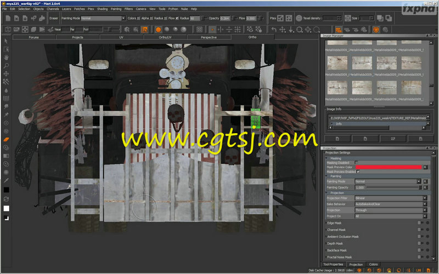Open the Colors tab in bottom panel
The image size is (439, 274).
point(373,264)
